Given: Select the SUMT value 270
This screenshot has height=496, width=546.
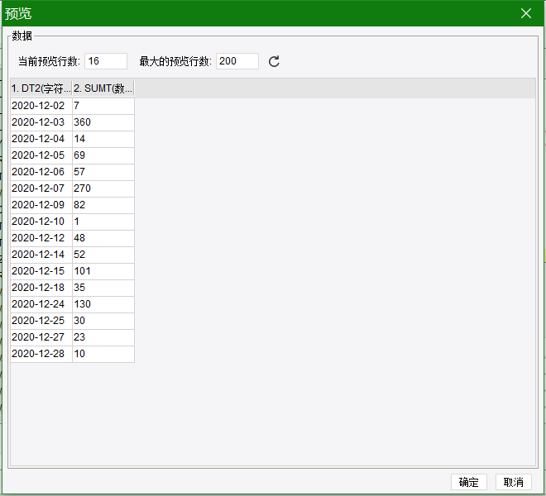Looking at the screenshot, I should point(103,188).
